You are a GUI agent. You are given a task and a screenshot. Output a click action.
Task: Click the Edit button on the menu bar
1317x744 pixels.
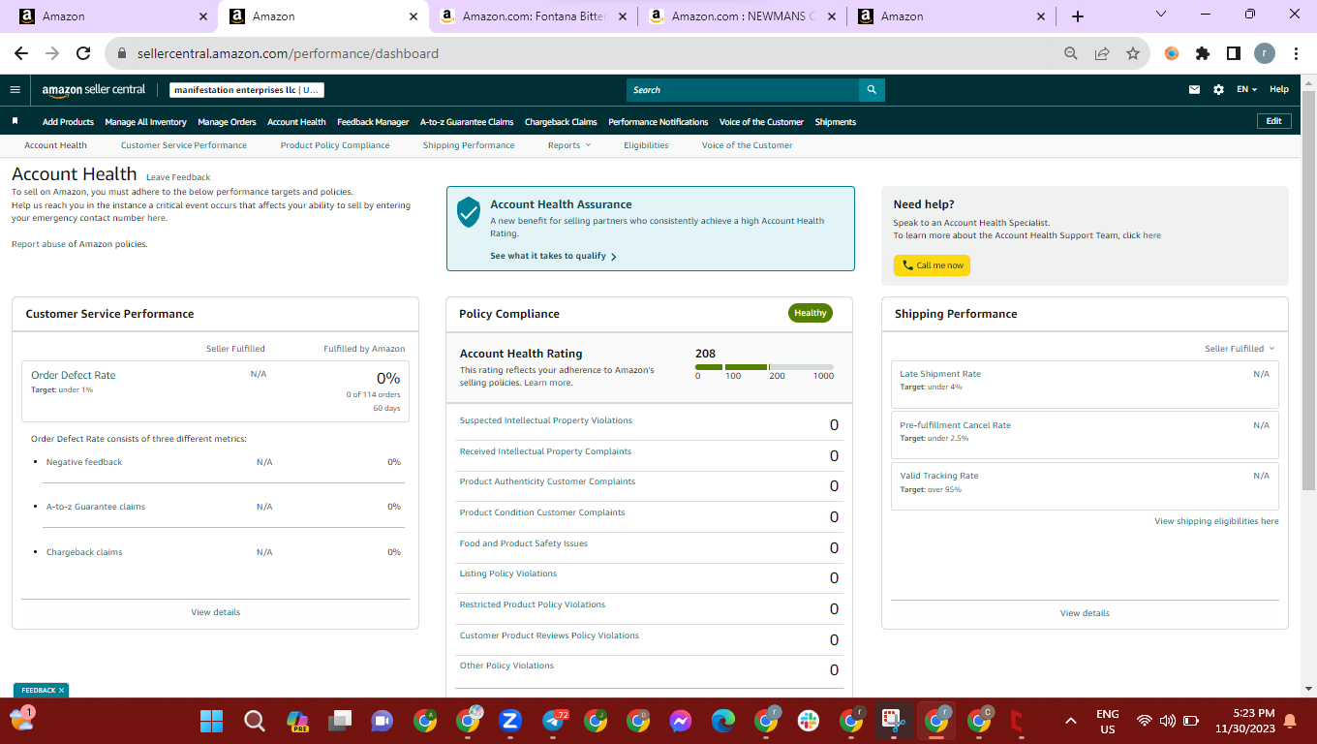click(x=1273, y=121)
